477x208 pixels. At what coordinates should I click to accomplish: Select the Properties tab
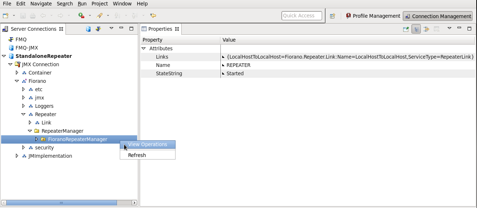coord(160,29)
